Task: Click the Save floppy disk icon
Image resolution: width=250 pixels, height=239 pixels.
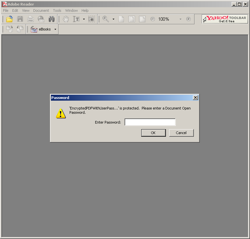Action: pyautogui.click(x=20, y=19)
